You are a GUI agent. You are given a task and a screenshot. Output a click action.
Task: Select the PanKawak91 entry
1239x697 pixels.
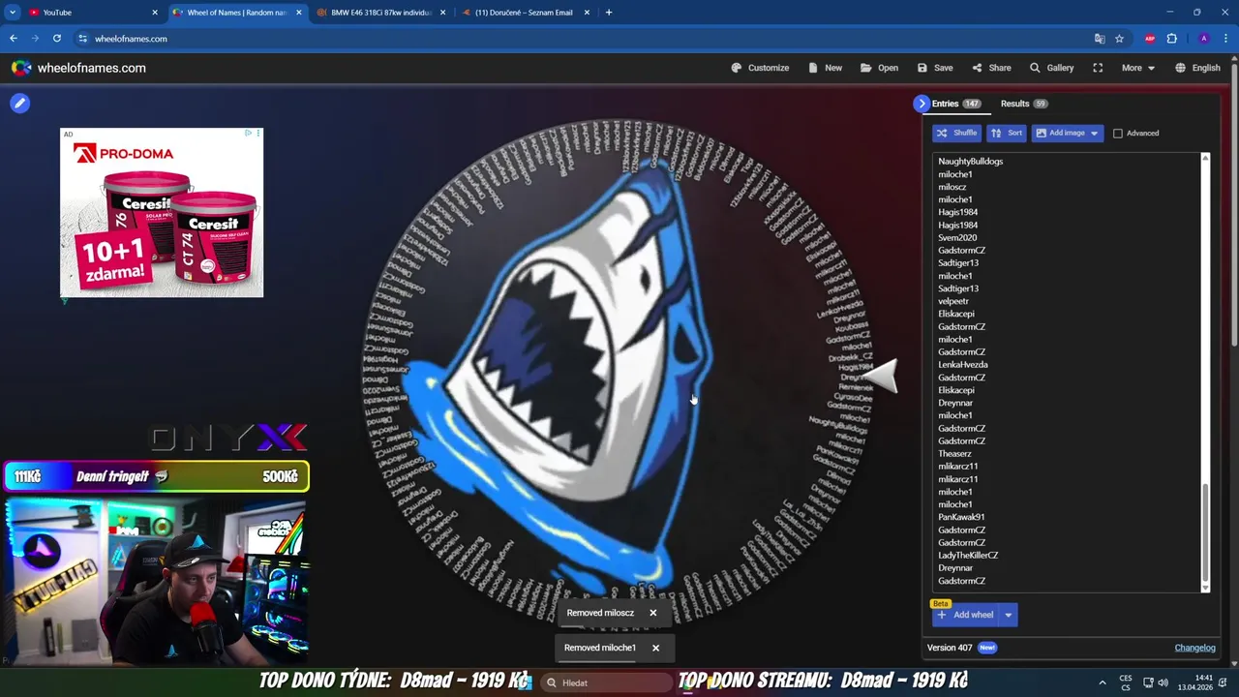(x=961, y=517)
